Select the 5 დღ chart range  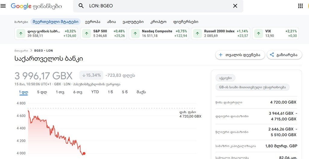pos(42,92)
